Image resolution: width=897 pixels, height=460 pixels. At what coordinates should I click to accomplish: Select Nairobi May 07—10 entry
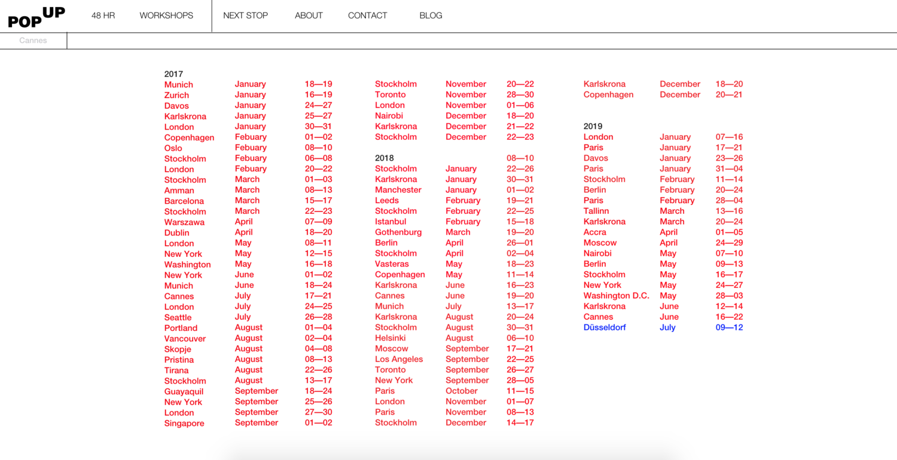point(663,253)
